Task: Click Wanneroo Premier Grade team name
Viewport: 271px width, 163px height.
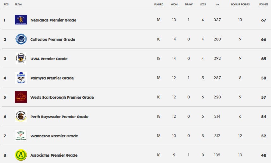Action: pos(54,136)
